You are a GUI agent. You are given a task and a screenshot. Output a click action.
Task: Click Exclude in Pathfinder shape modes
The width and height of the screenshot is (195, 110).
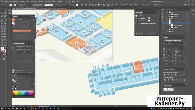pos(176,75)
